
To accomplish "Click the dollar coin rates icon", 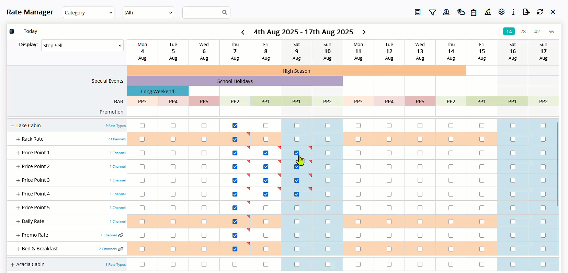I will 446,12.
